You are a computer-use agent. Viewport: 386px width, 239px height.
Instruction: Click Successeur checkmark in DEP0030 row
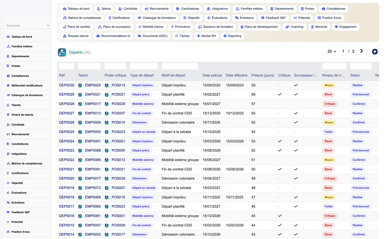[x=296, y=85]
